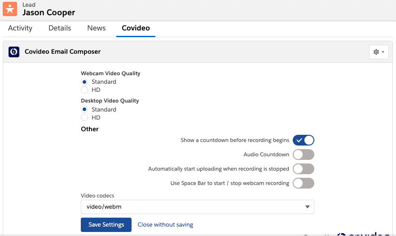This screenshot has height=236, width=396.
Task: Open the Details tab
Action: pyautogui.click(x=60, y=28)
